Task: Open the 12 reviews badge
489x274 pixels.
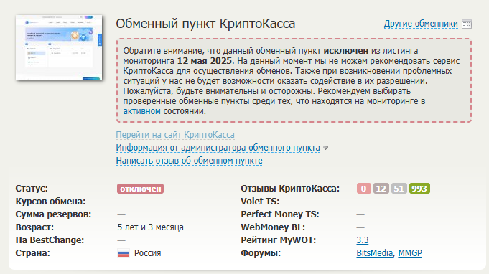Action: pos(381,189)
